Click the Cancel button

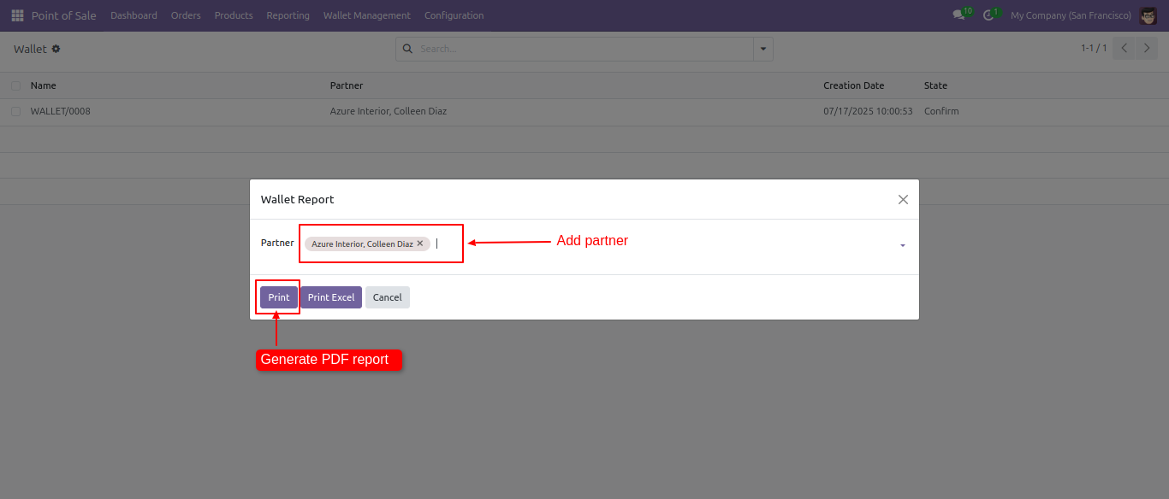click(388, 297)
